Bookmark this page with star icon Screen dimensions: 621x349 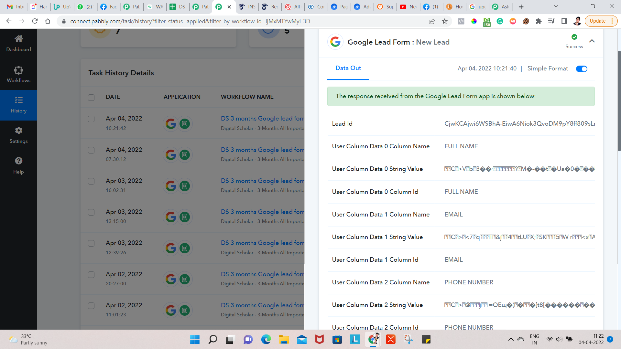click(445, 21)
